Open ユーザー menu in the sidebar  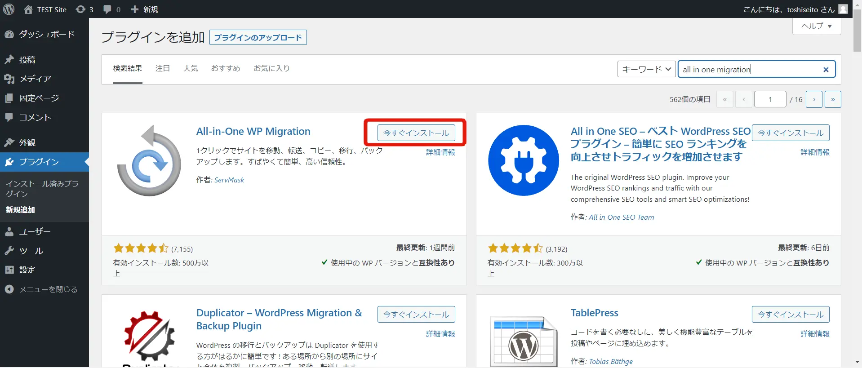44,231
